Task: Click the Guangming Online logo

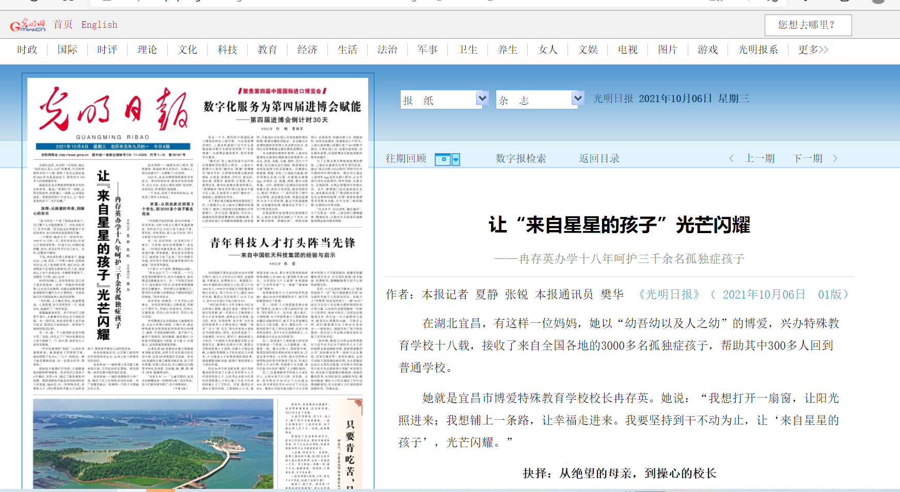Action: 28,25
